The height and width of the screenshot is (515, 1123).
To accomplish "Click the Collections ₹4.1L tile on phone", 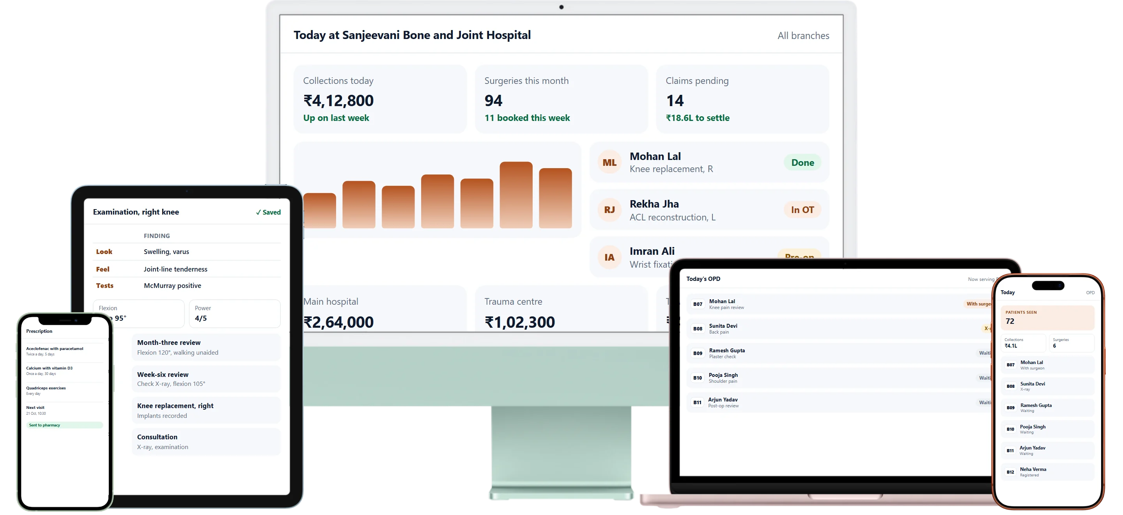I will (x=1023, y=343).
